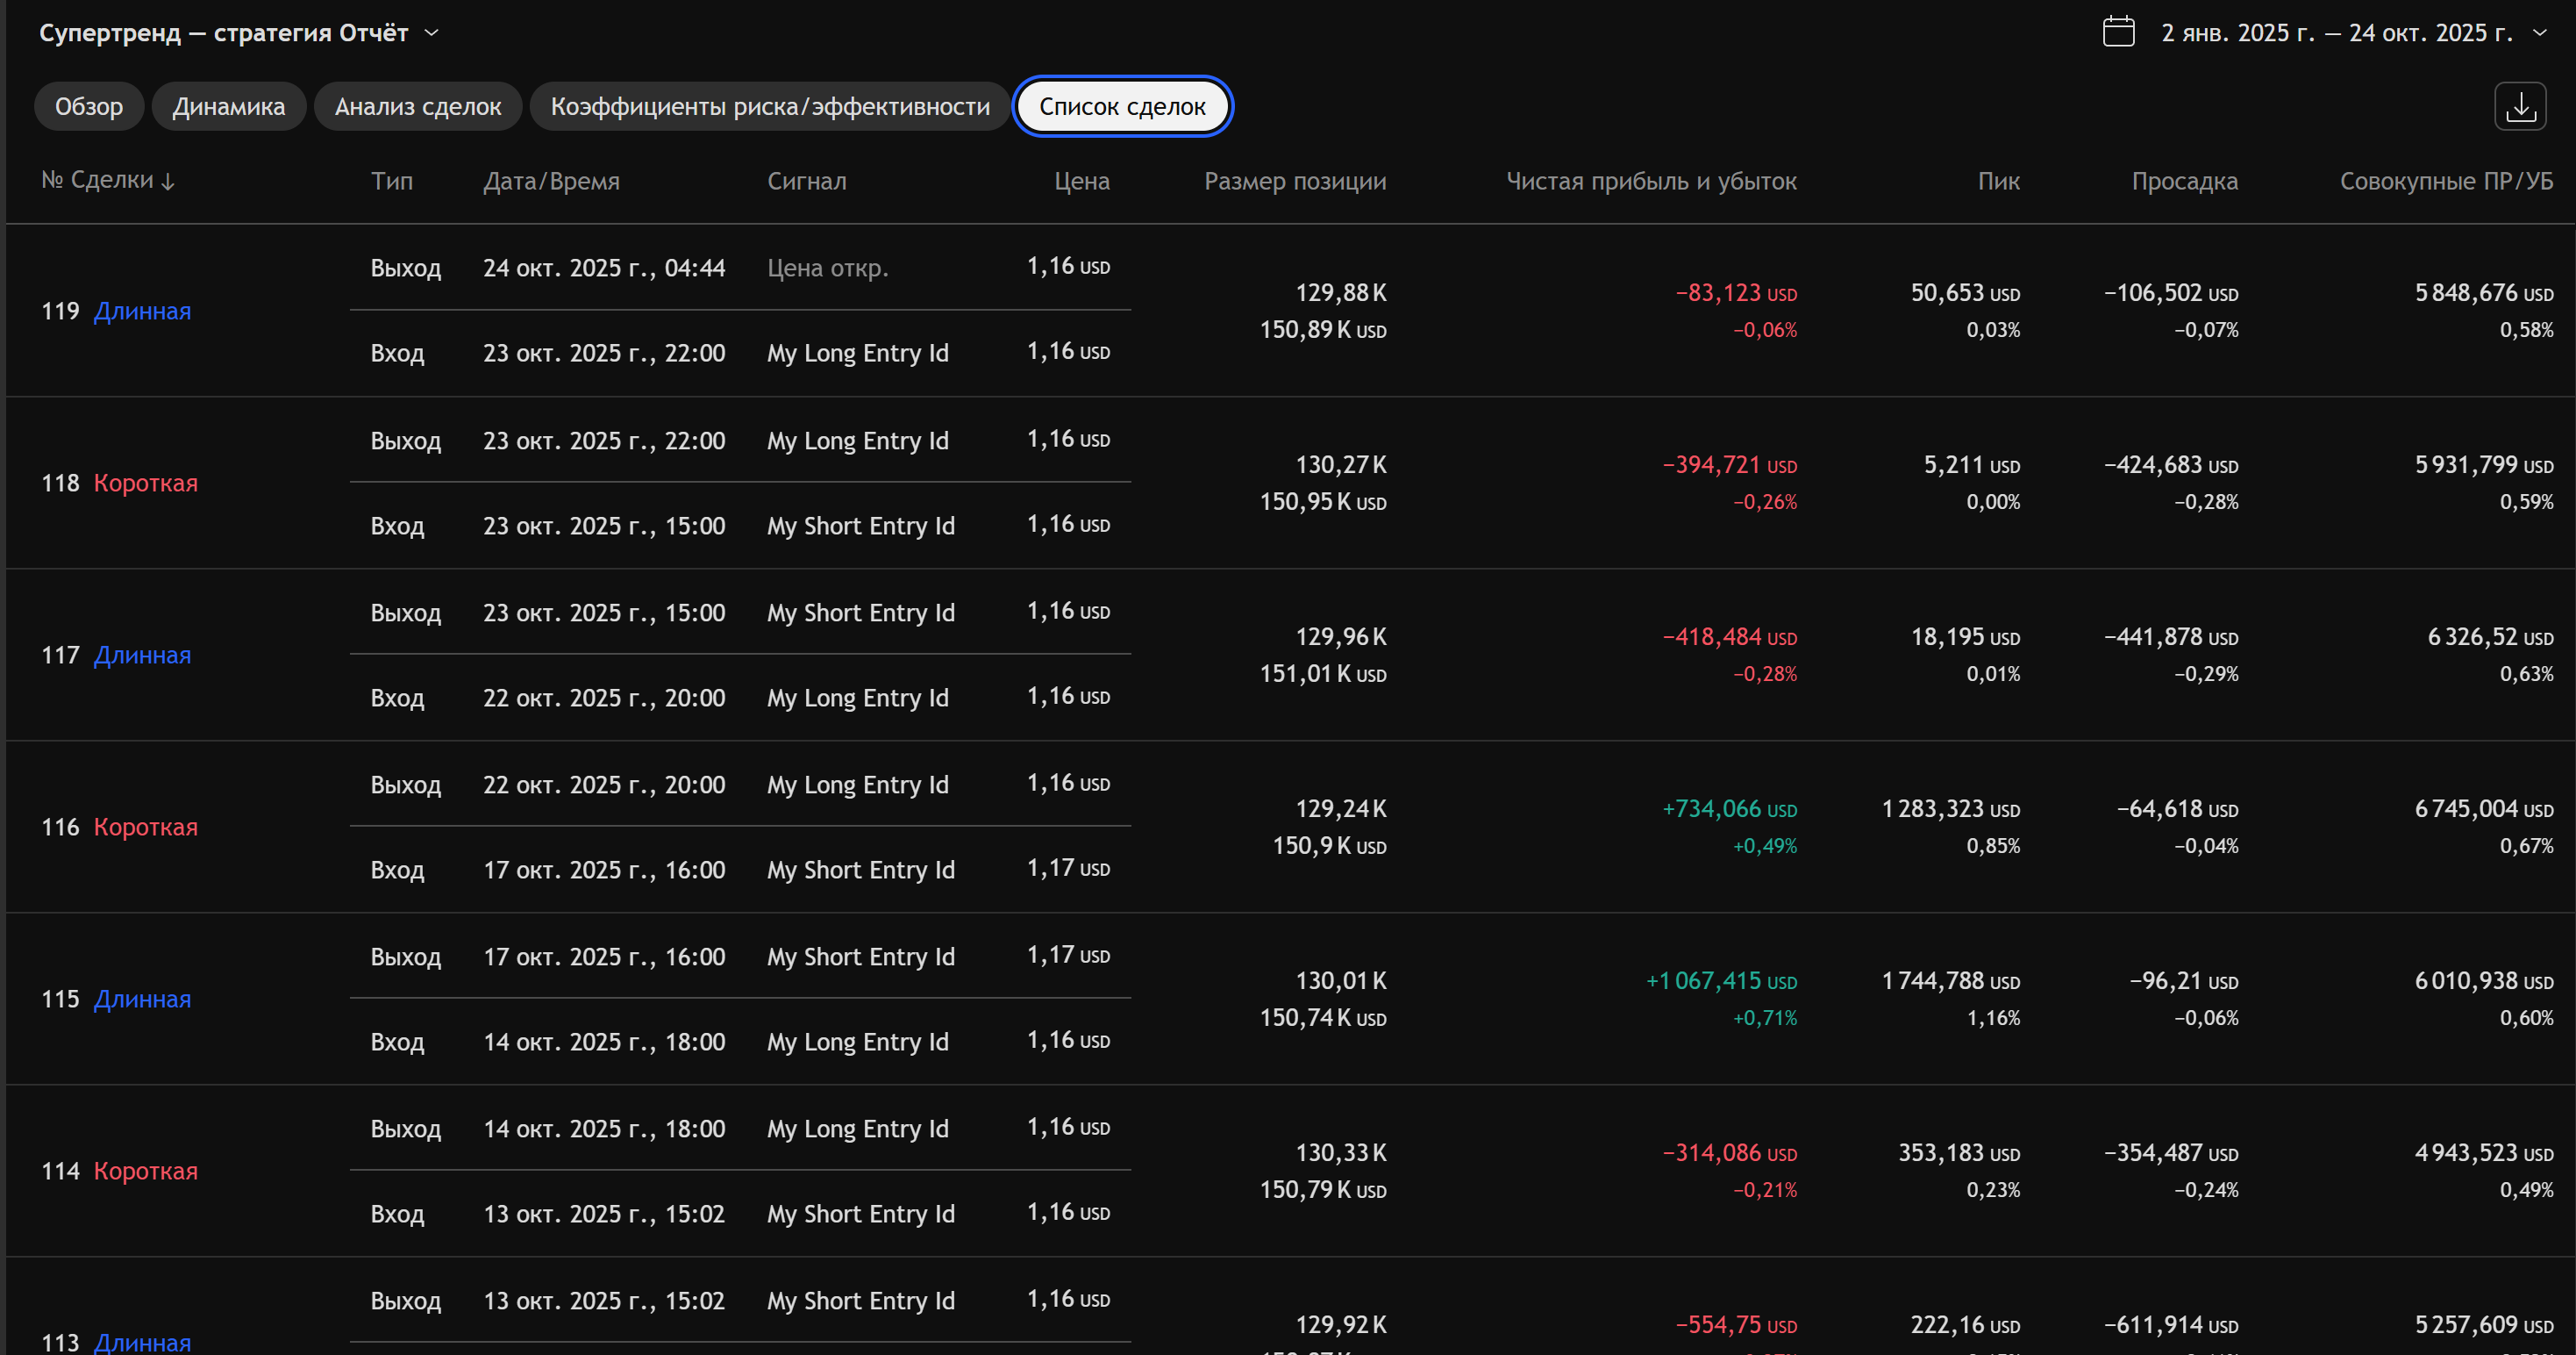The height and width of the screenshot is (1355, 2576).
Task: Click the download trades list icon
Action: tap(2520, 106)
